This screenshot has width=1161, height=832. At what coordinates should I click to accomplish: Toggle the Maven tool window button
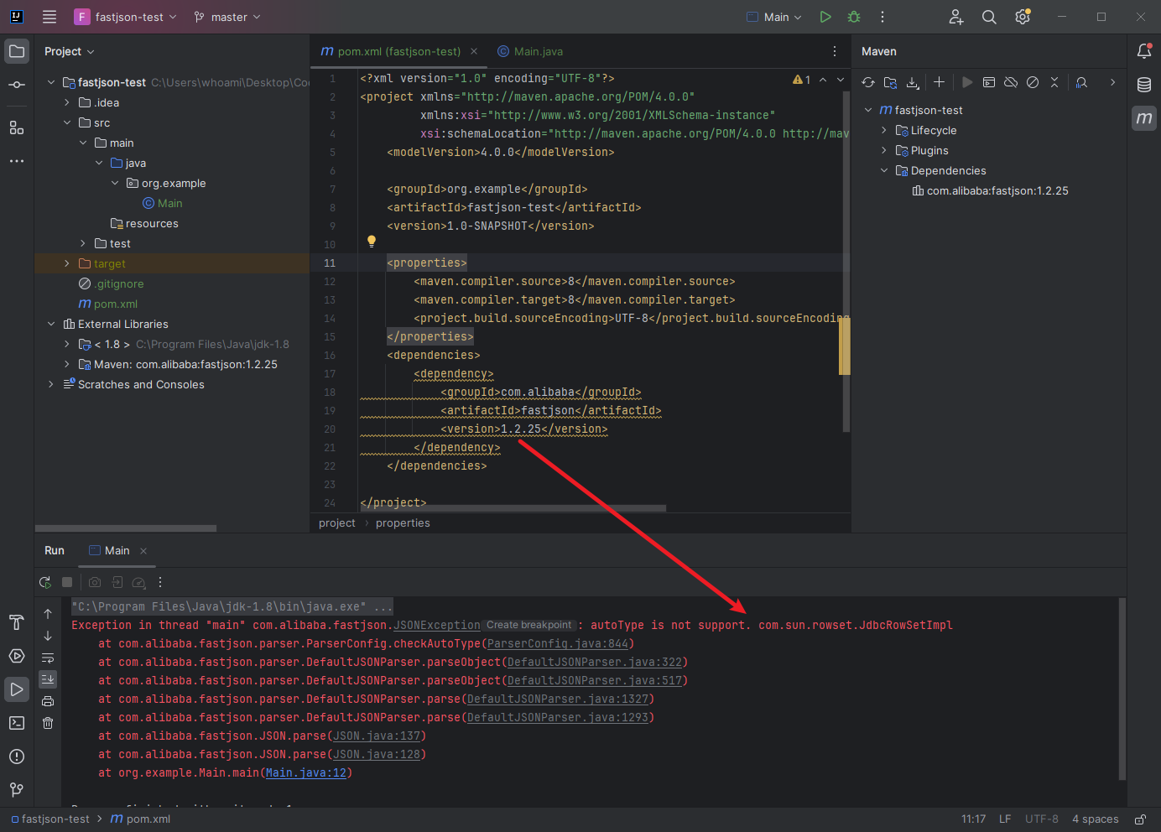1144,118
